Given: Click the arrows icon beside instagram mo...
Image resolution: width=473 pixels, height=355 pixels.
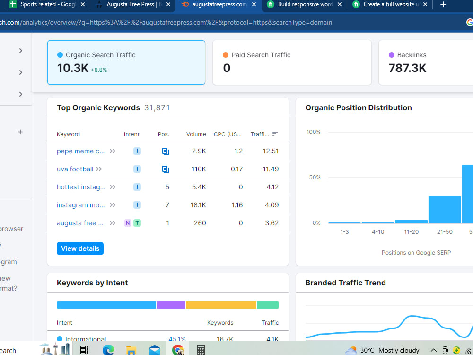Looking at the screenshot, I should tap(113, 205).
